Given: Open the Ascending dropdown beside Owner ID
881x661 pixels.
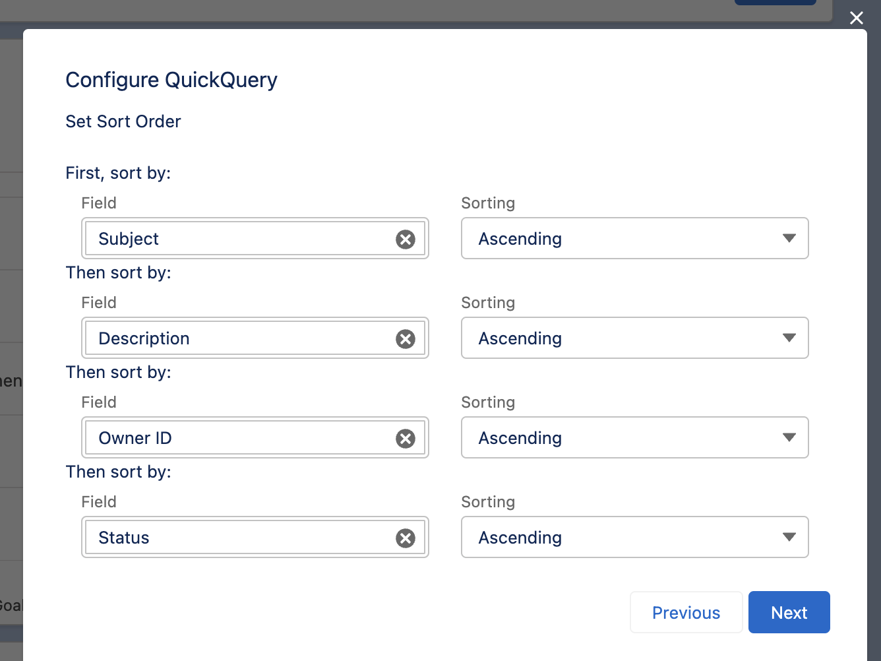Looking at the screenshot, I should [x=633, y=437].
